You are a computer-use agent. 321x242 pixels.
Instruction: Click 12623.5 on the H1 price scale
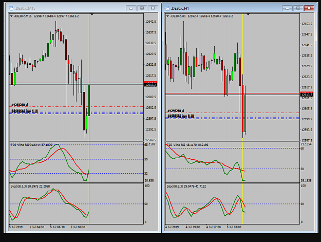pos(307,77)
